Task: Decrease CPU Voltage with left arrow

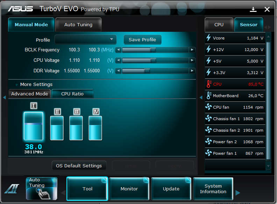Action: pyautogui.click(x=119, y=60)
